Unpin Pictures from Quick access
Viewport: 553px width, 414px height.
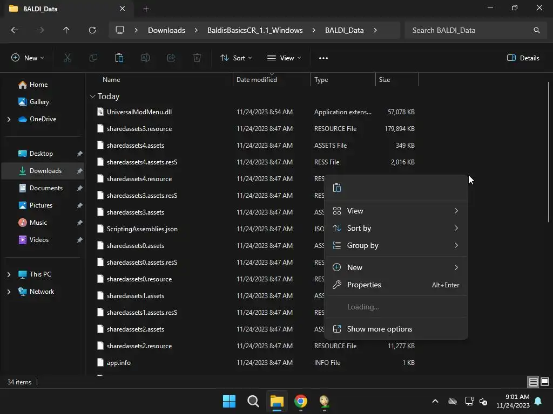[x=80, y=205]
